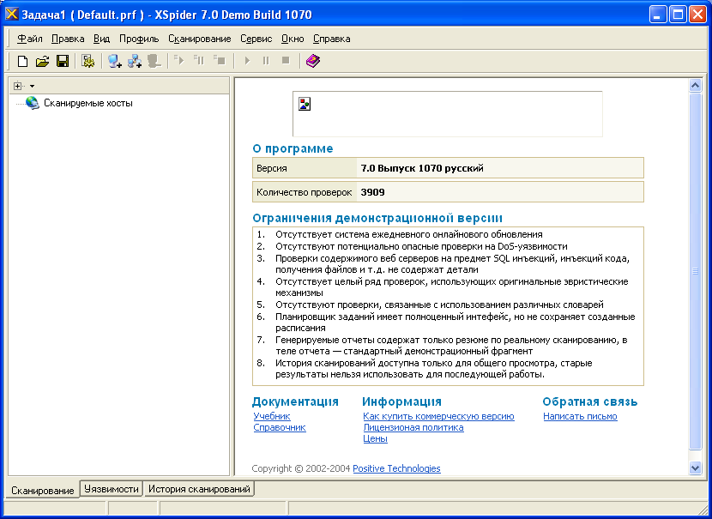Image resolution: width=712 pixels, height=519 pixels.
Task: Add a range of hosts with the network-plus icon
Action: click(135, 61)
